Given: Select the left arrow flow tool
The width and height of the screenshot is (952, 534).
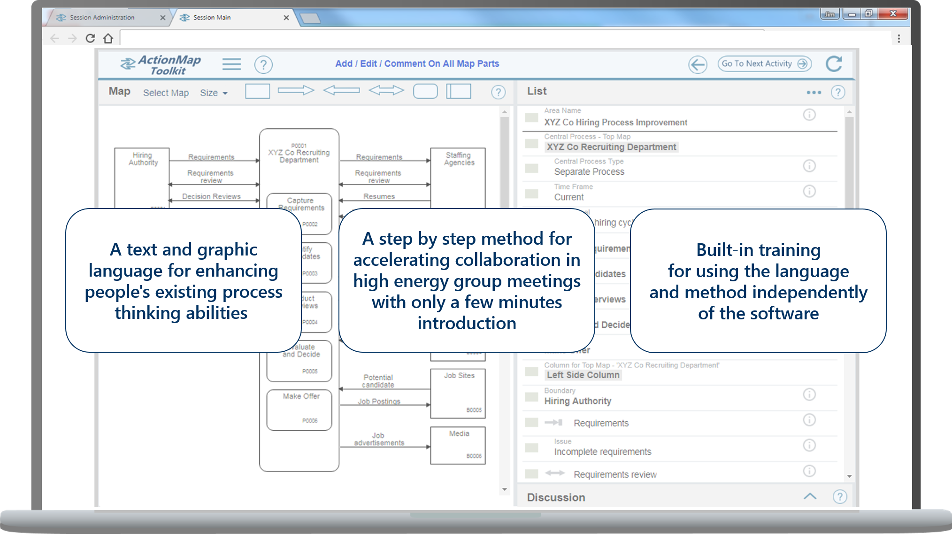Looking at the screenshot, I should pos(341,90).
